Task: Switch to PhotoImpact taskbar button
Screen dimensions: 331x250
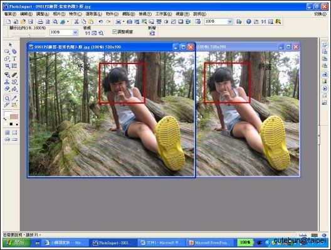Action: point(113,243)
